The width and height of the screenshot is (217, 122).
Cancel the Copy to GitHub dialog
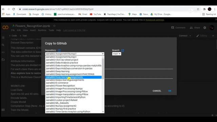pyautogui.click(x=157, y=91)
